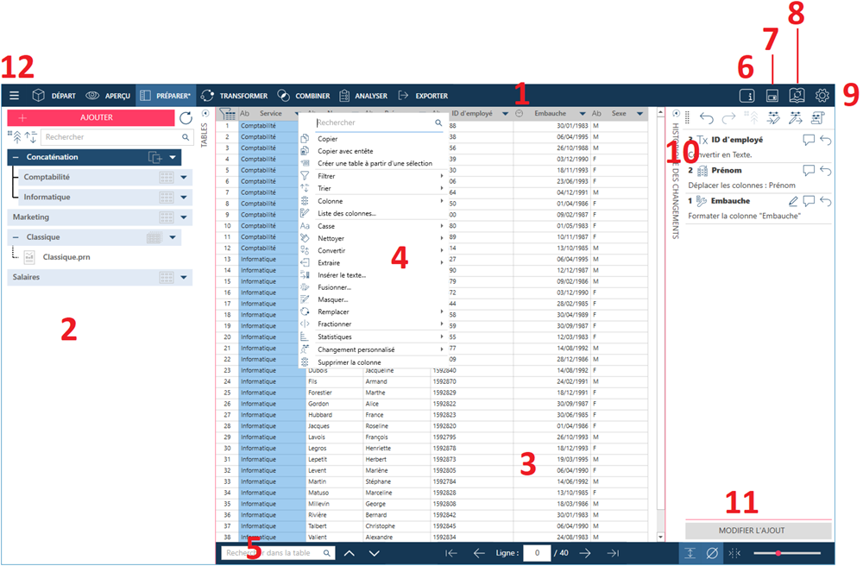Undo the last change in history panel
The image size is (863, 566).
(707, 118)
